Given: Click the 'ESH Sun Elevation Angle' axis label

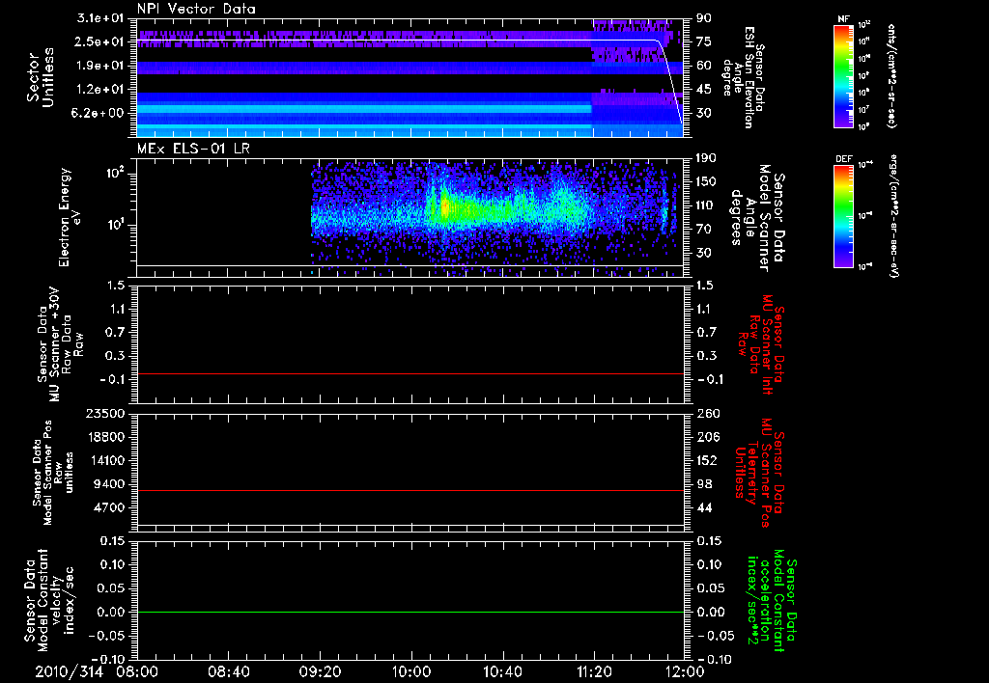Looking at the screenshot, I should (x=744, y=77).
